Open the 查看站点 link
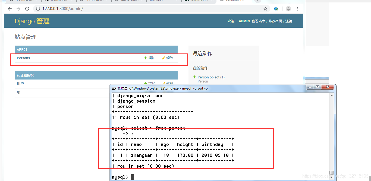The width and height of the screenshot is (371, 181). tap(258, 21)
